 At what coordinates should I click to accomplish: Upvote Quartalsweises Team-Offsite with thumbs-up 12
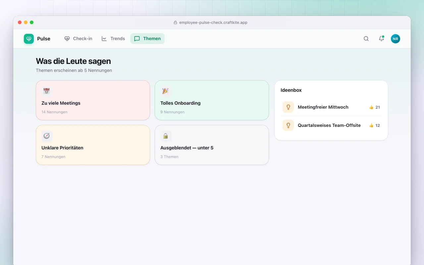click(375, 126)
